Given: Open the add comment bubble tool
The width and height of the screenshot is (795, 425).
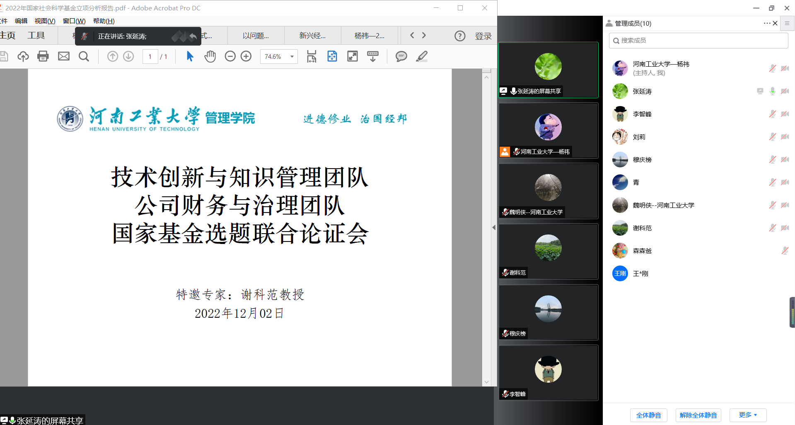Looking at the screenshot, I should click(401, 56).
